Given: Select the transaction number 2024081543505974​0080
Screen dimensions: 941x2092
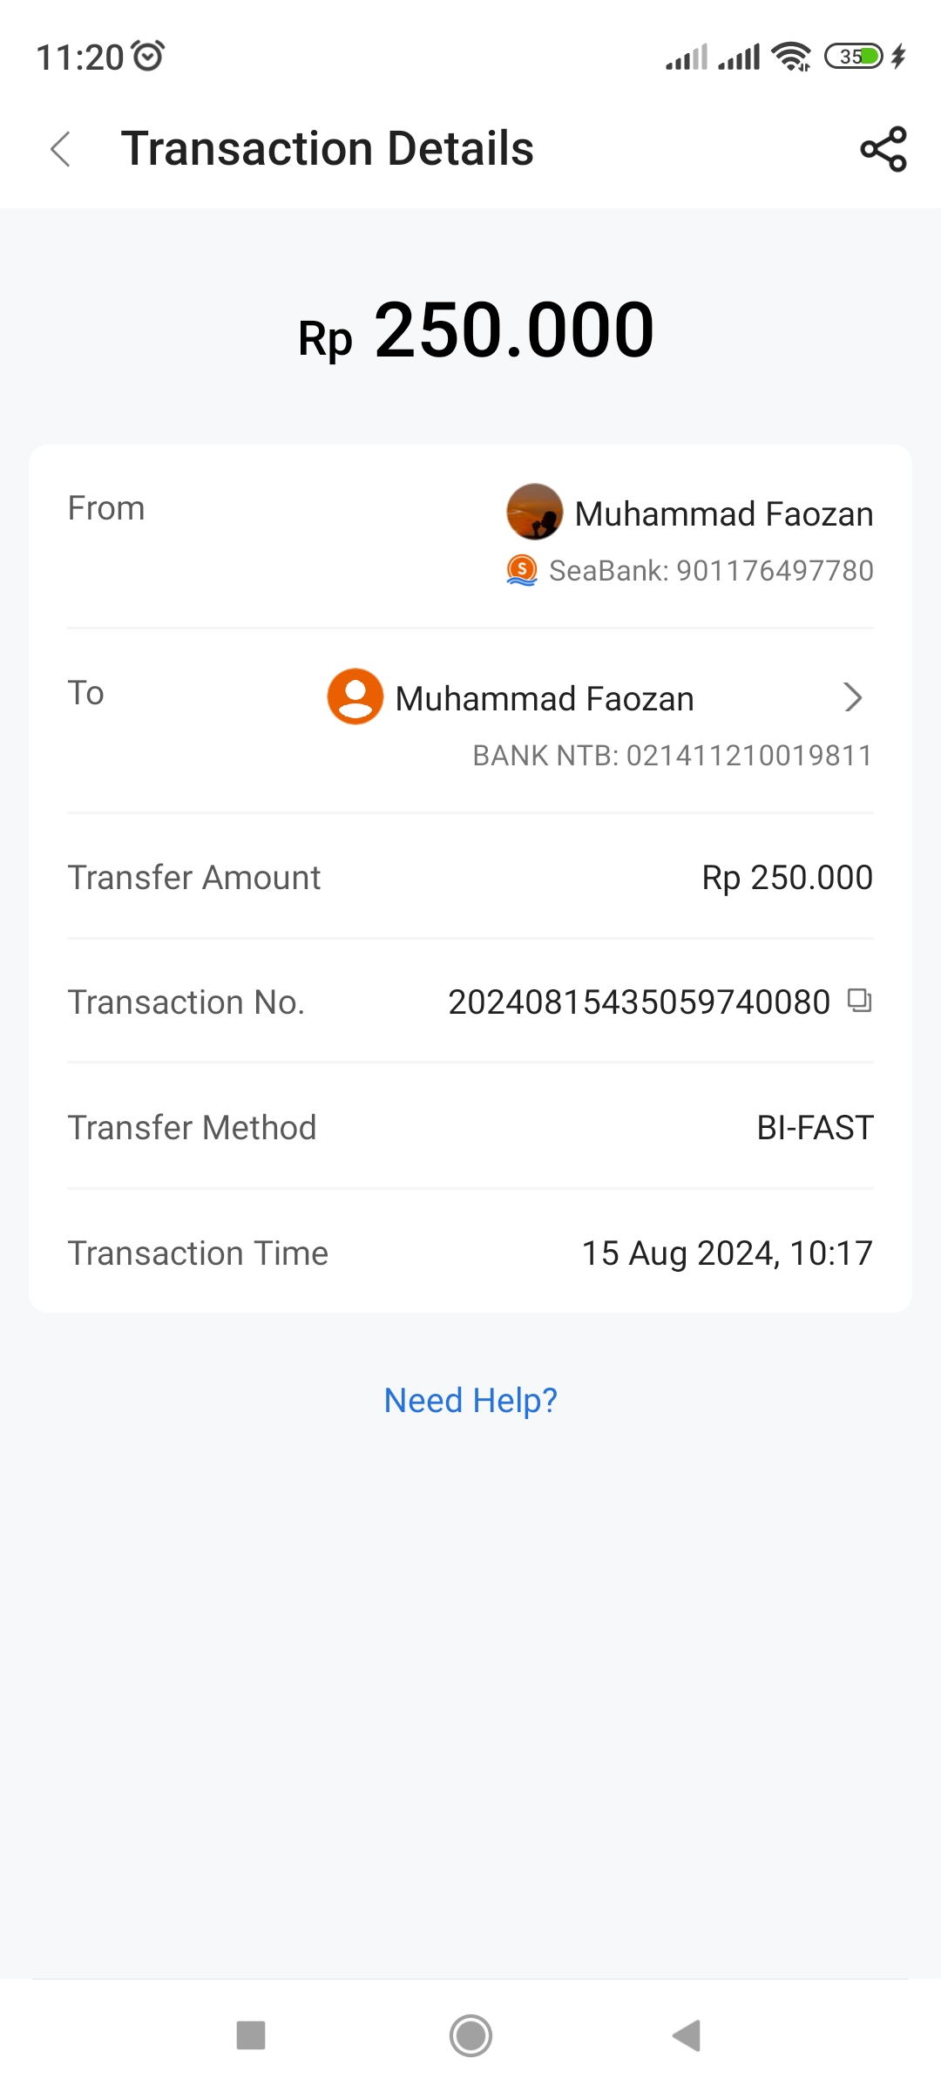Looking at the screenshot, I should click(x=639, y=1002).
